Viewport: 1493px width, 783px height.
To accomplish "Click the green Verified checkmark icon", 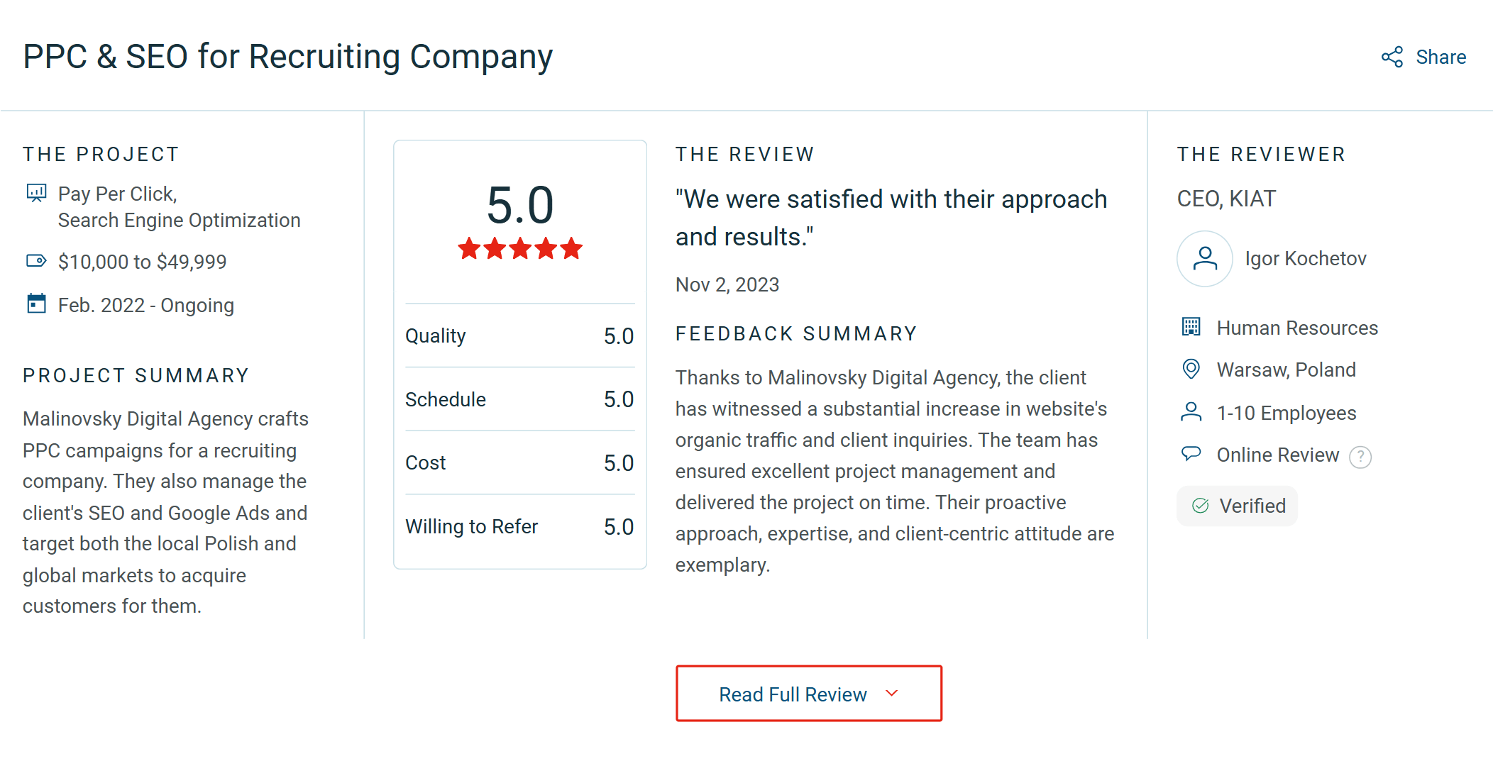I will (1200, 506).
